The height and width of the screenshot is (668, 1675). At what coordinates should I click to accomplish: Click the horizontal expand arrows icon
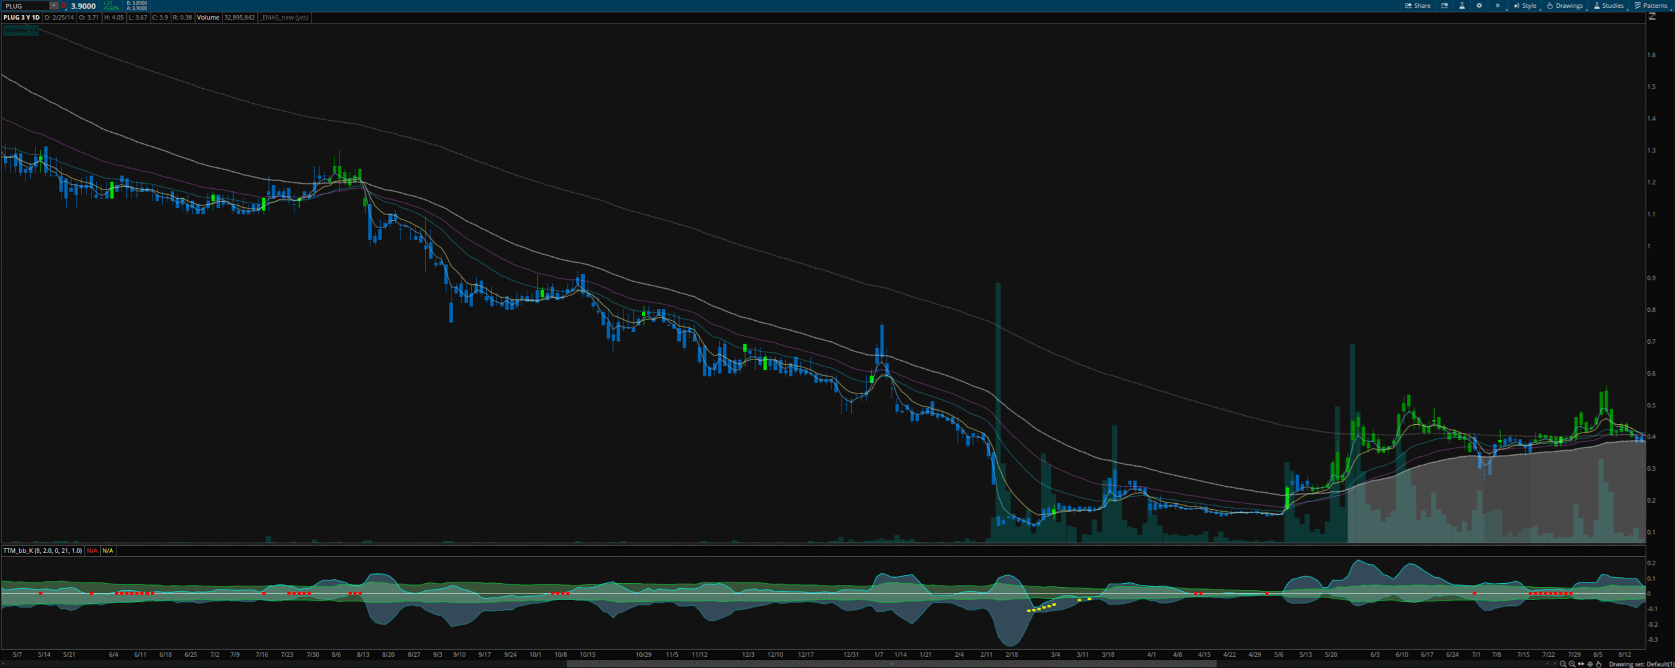pyautogui.click(x=1581, y=664)
